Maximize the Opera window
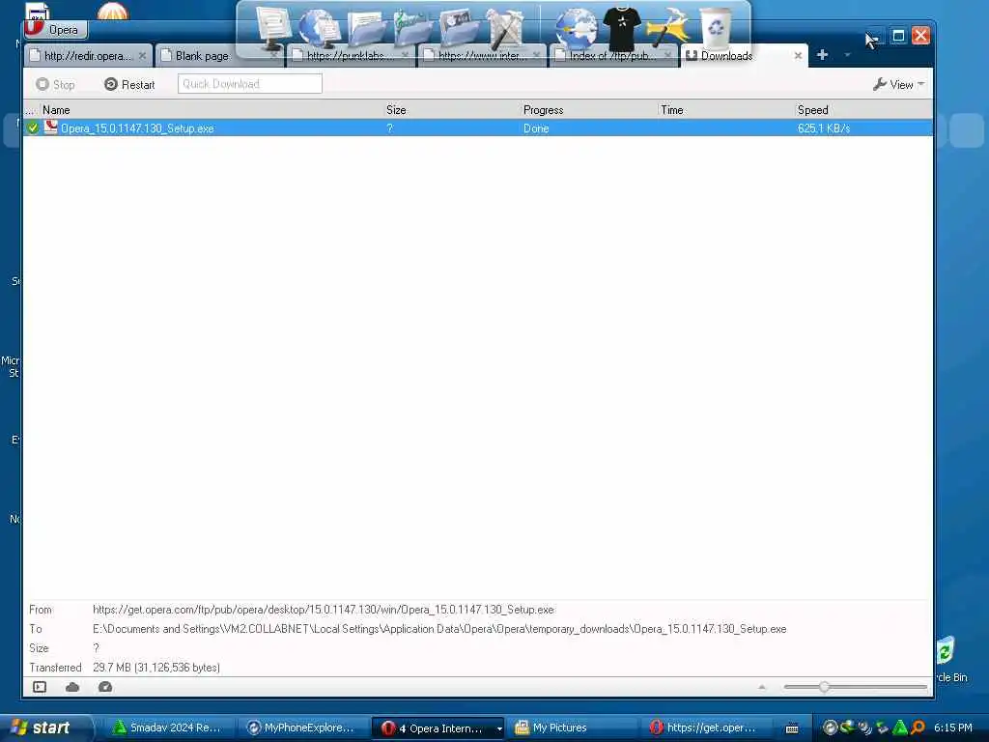The height and width of the screenshot is (742, 989). tap(898, 36)
